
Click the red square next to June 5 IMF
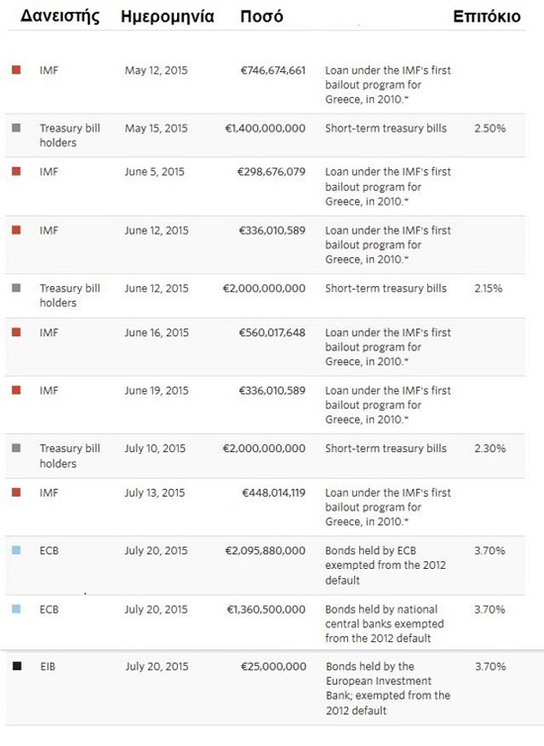click(x=16, y=171)
